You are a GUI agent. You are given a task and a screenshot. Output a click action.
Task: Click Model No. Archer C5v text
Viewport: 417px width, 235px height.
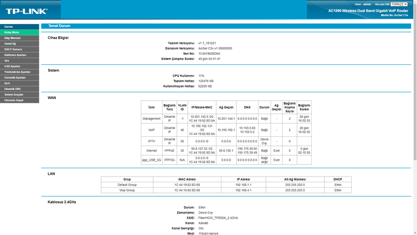(x=394, y=15)
